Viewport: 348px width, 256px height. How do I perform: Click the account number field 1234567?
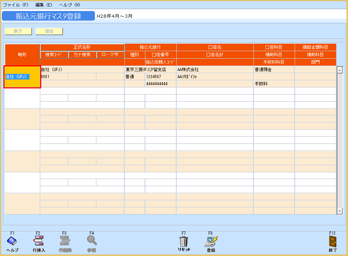click(x=160, y=77)
